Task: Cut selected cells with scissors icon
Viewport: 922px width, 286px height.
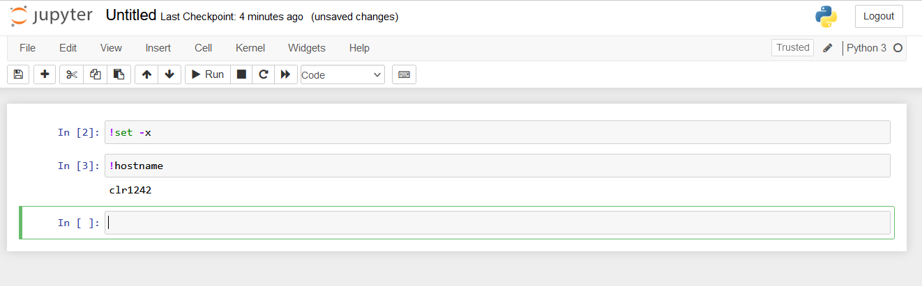Action: (x=71, y=74)
